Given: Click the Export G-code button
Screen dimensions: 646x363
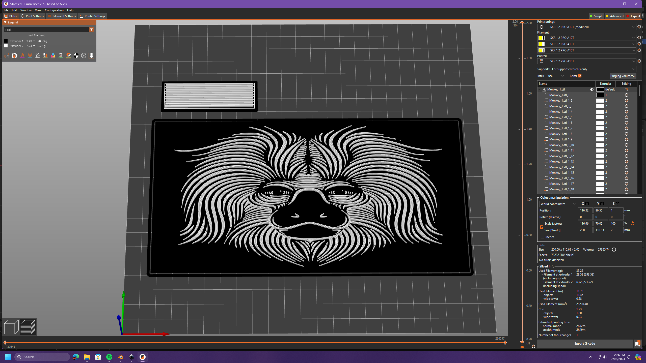Looking at the screenshot, I should 585,343.
